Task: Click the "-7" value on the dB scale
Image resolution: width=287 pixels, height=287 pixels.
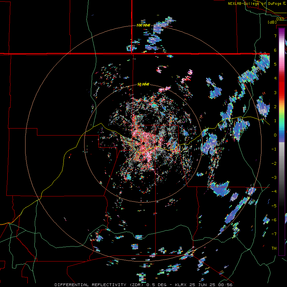Action: coord(274,234)
